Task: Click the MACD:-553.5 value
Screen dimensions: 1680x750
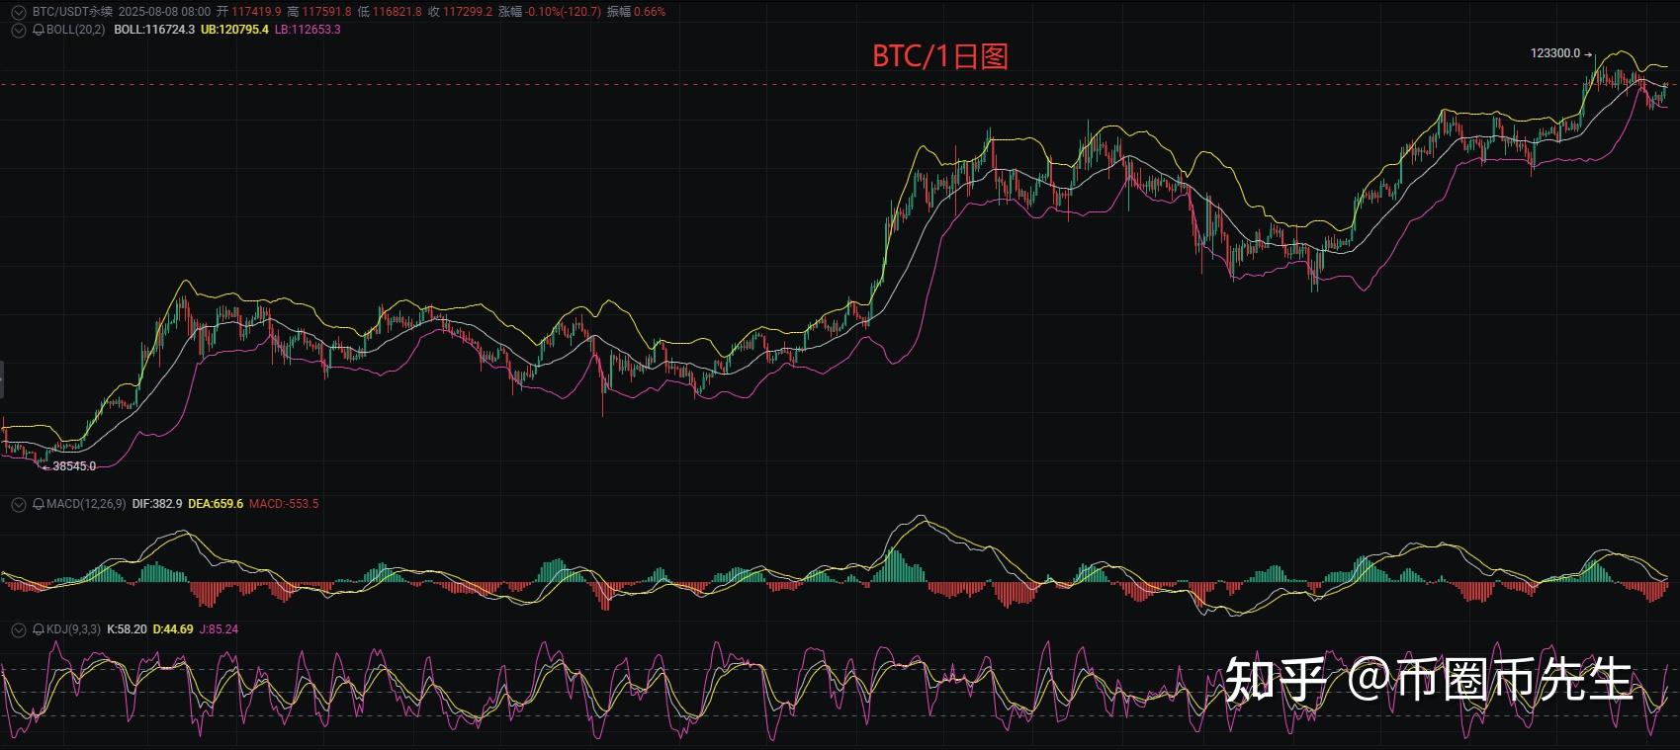Action: 284,504
